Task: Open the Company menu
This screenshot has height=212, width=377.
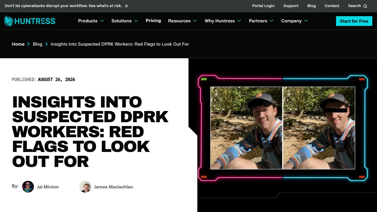Action: [291, 21]
